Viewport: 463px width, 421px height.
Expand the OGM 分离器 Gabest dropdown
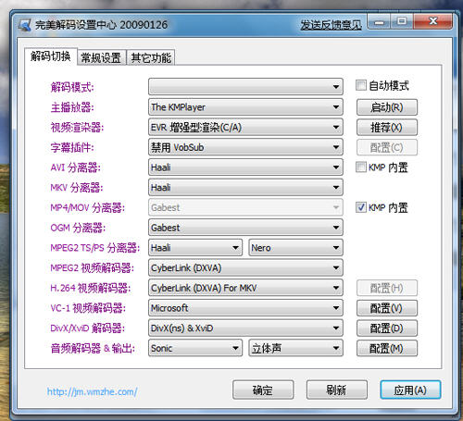click(245, 228)
